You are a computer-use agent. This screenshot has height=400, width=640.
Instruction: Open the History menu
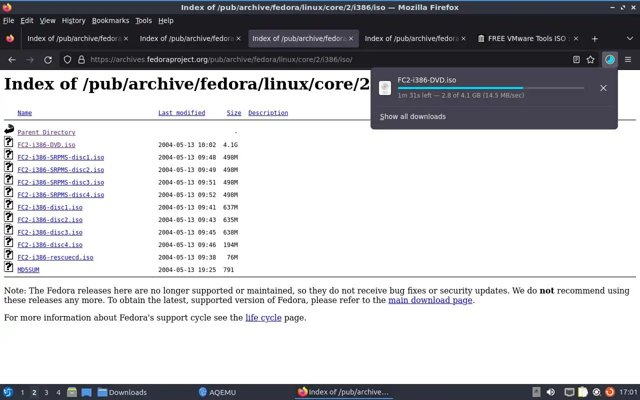tap(73, 20)
